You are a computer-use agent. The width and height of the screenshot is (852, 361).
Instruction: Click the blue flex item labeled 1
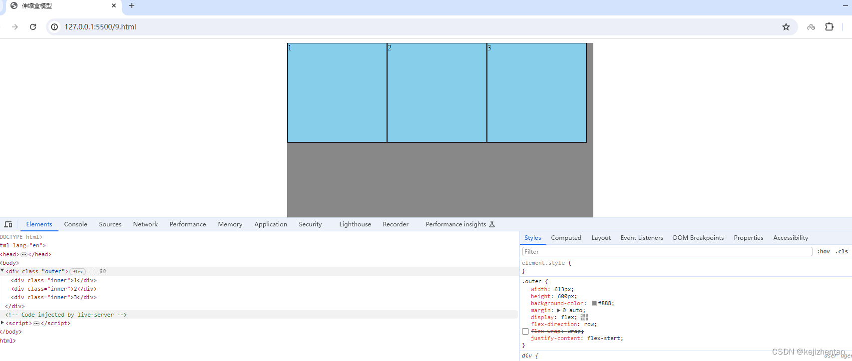tap(337, 93)
